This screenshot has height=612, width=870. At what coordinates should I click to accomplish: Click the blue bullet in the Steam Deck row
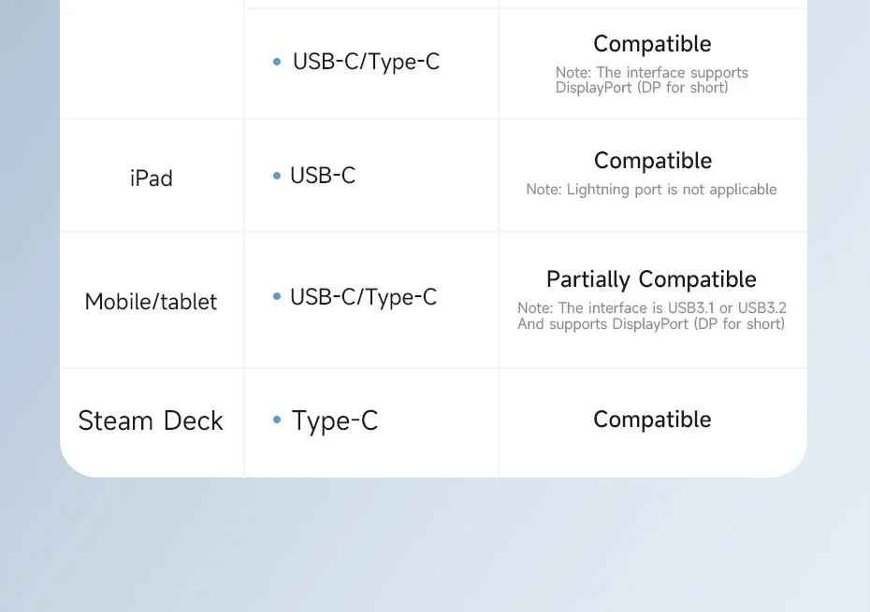[277, 420]
